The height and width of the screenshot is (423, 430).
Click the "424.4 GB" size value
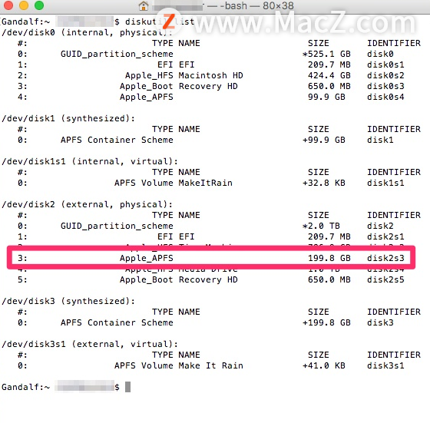click(329, 75)
